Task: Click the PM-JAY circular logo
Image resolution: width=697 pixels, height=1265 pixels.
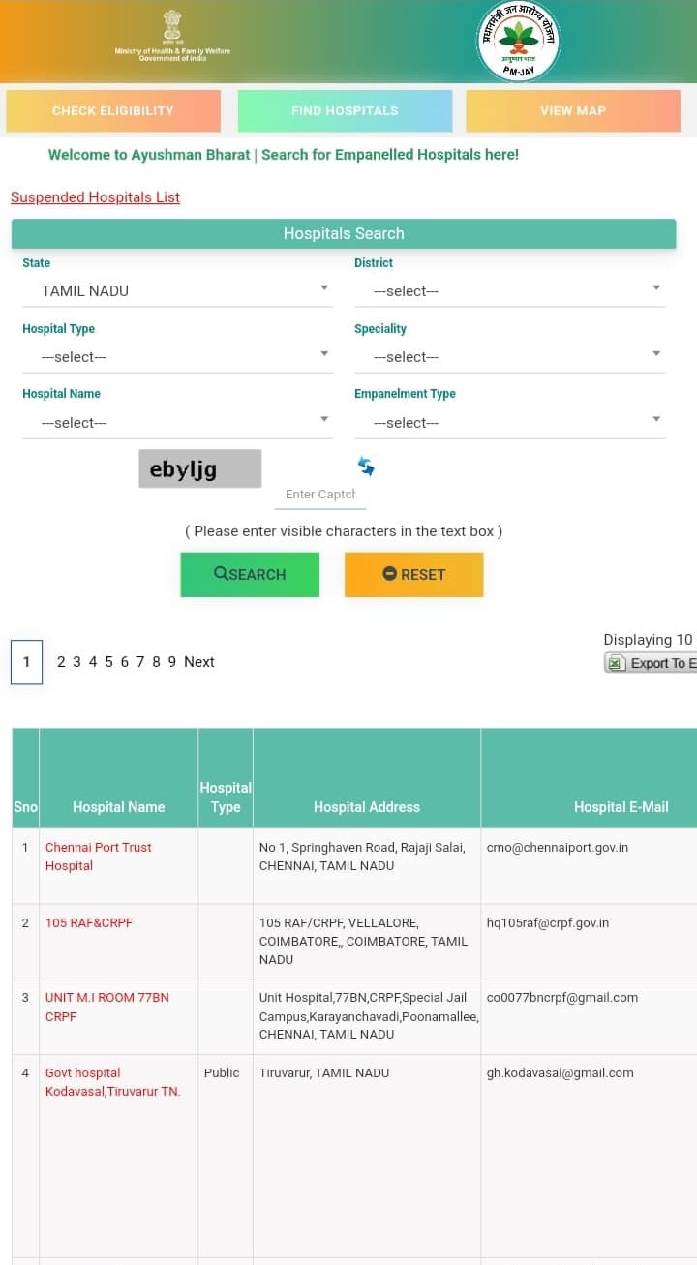Action: pyautogui.click(x=519, y=41)
